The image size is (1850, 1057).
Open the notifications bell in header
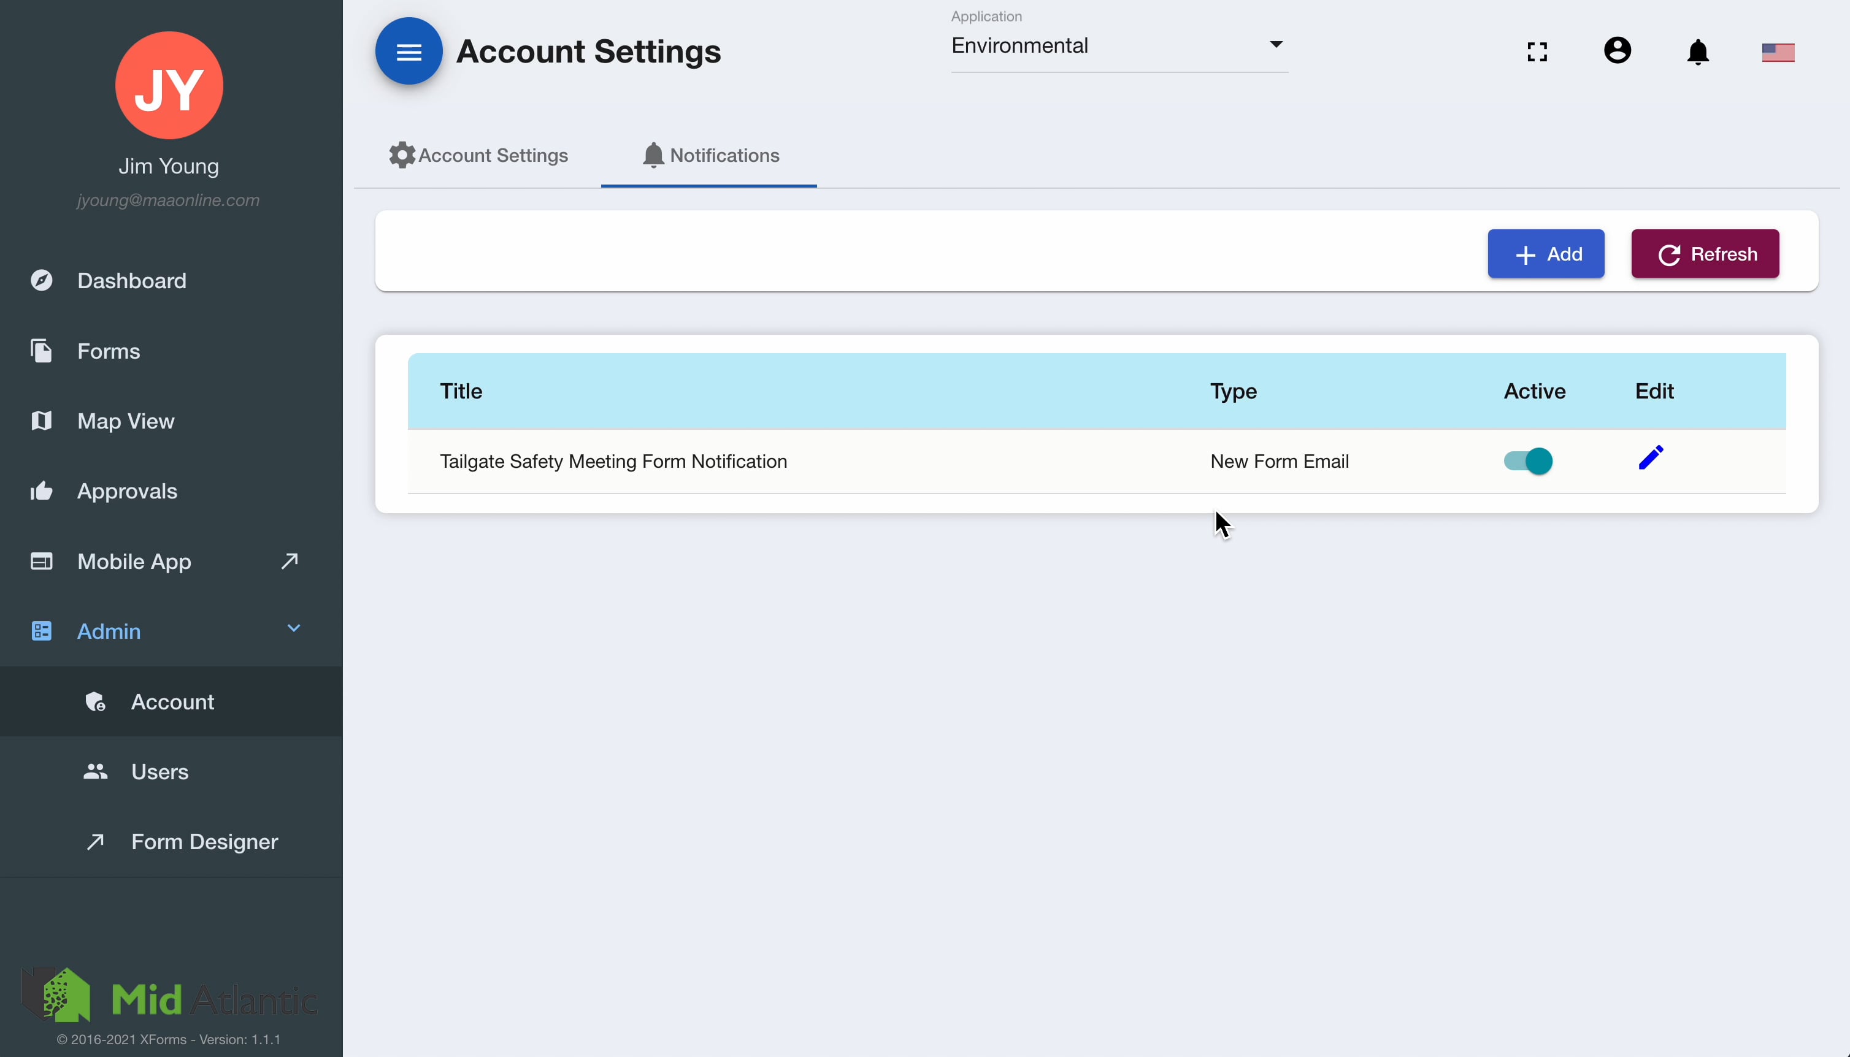click(1697, 52)
